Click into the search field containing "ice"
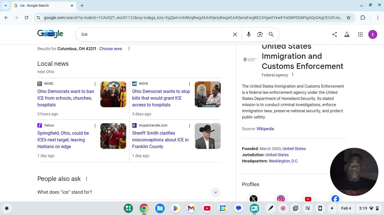 (155, 34)
